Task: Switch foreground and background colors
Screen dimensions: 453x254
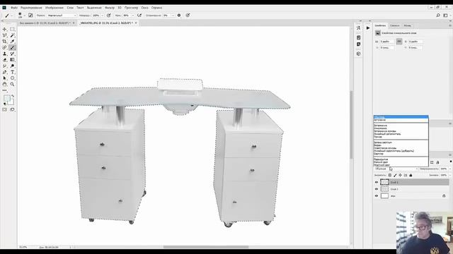Action: [13, 96]
